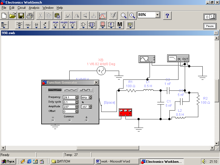The image size is (220, 165).
Task: Adjust the Amplitude value stepper
Action: (77, 107)
